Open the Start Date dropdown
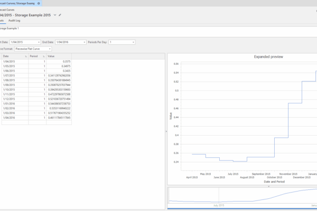317x211 pixels. pyautogui.click(x=39, y=42)
